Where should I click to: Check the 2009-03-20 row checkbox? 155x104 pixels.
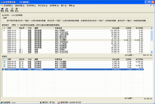[4, 67]
